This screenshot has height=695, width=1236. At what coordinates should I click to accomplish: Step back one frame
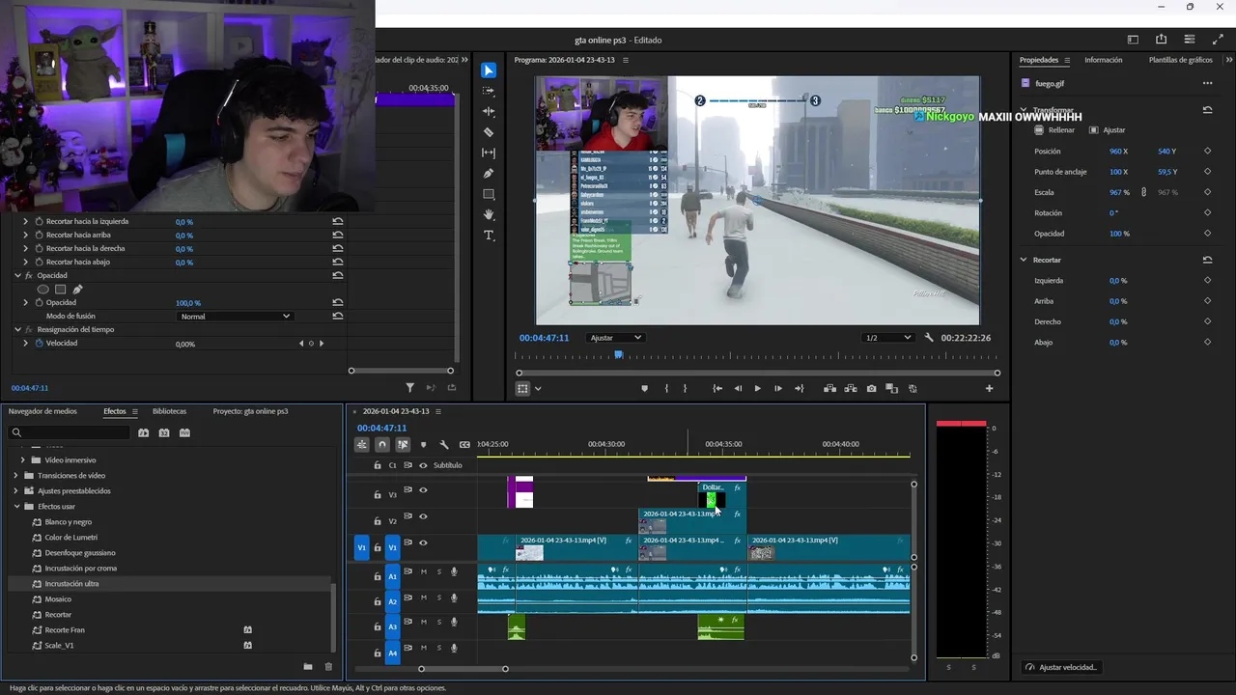738,388
